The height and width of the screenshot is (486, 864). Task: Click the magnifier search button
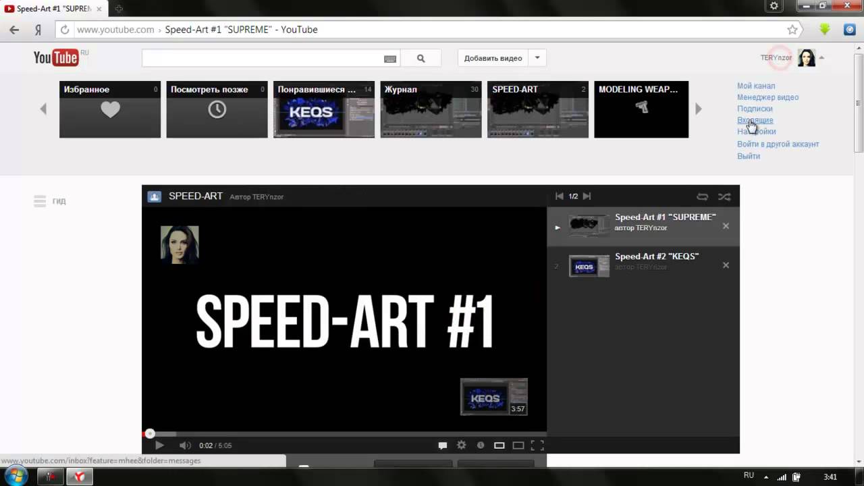[421, 59]
